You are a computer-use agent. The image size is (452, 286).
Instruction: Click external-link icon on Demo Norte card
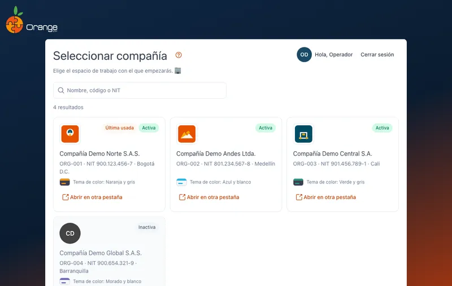pos(66,197)
